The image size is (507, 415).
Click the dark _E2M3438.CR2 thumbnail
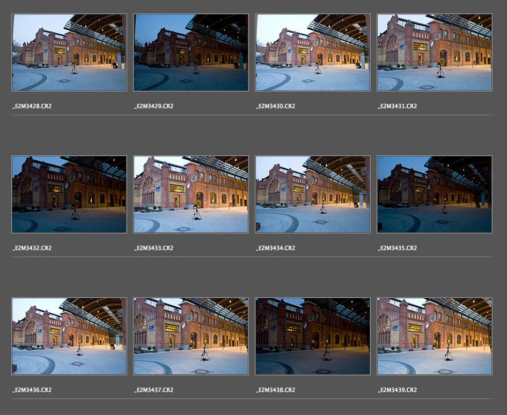click(313, 336)
